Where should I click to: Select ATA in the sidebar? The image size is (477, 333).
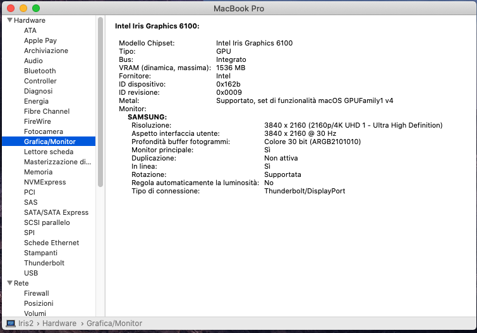(30, 30)
